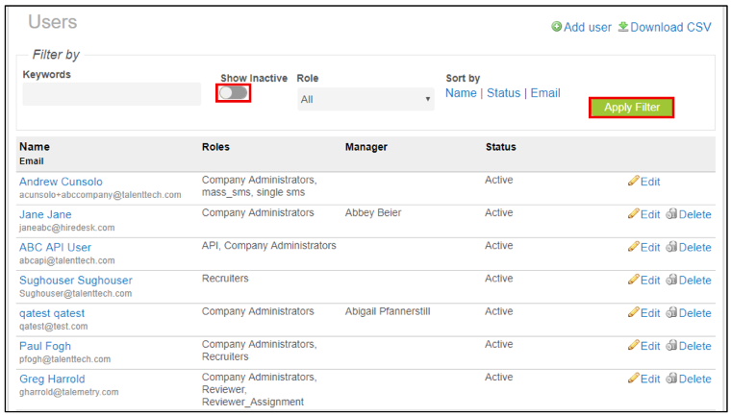Click the pencil icon in Greg Harrold's row

coord(633,379)
